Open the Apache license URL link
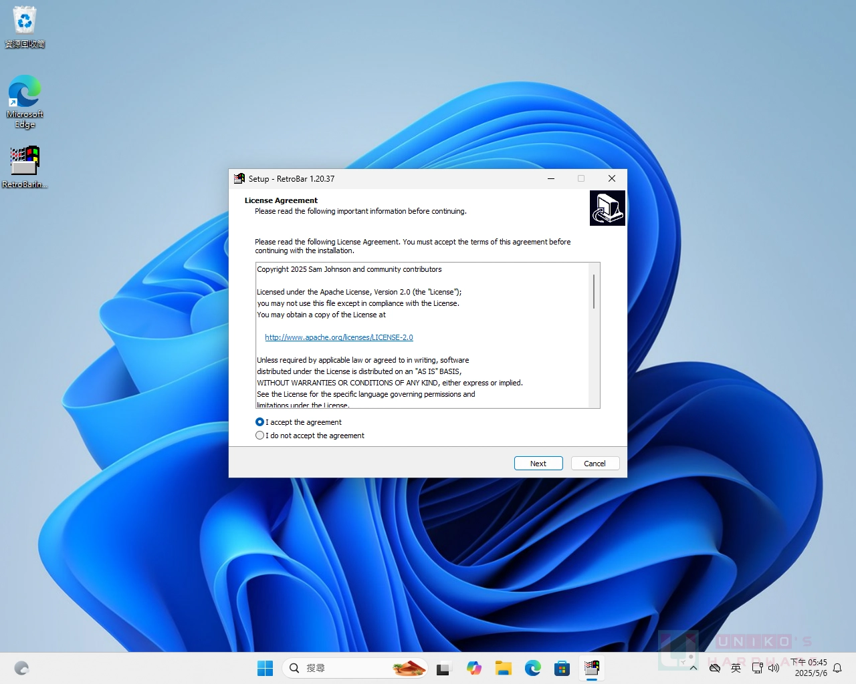856x684 pixels. (339, 337)
